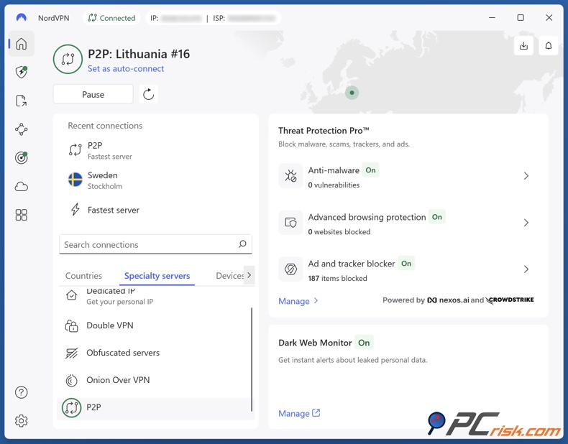Click the Threat Protection Pro heading
The image size is (568, 444).
pyautogui.click(x=324, y=131)
